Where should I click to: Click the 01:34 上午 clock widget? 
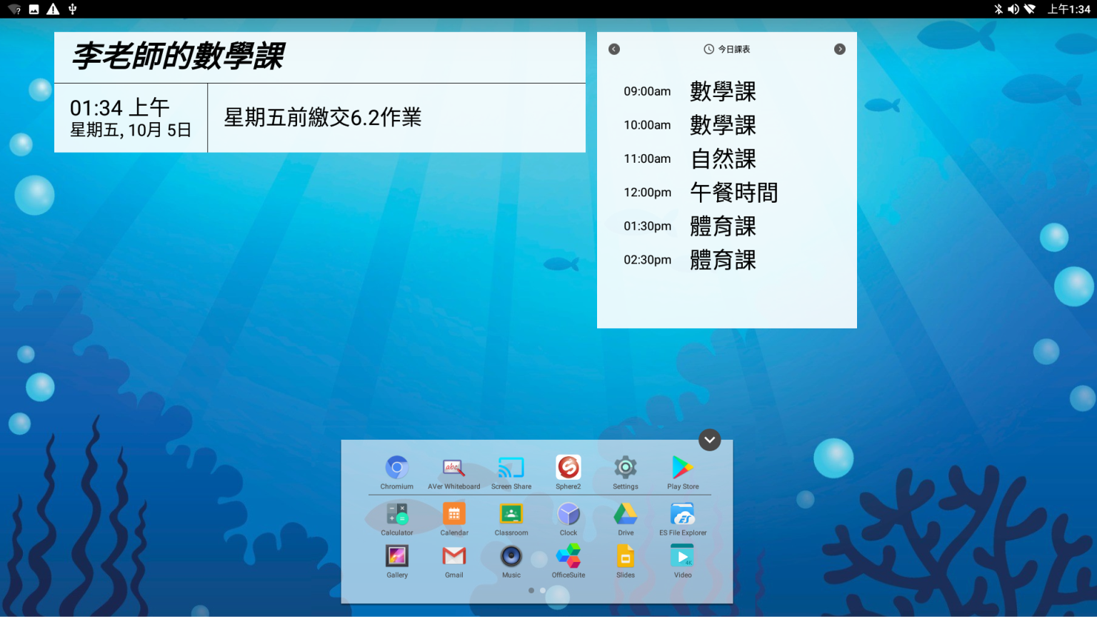[119, 108]
